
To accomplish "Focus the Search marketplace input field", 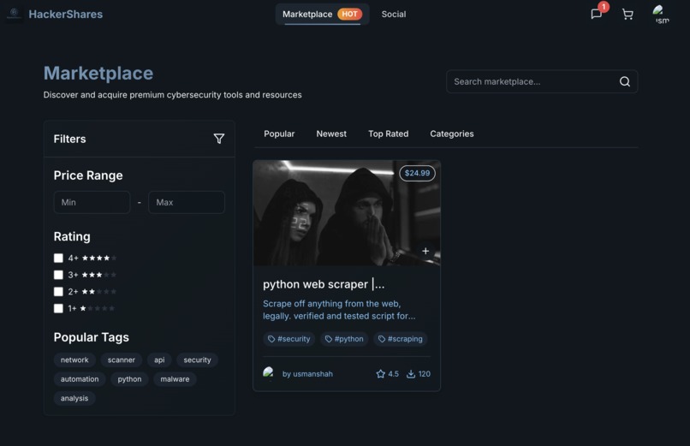I will pyautogui.click(x=542, y=82).
